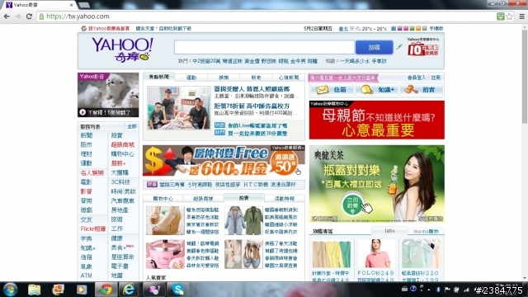This screenshot has height=297, width=528.
Task: Launch Internet Explorer from the taskbar
Action: tap(129, 290)
